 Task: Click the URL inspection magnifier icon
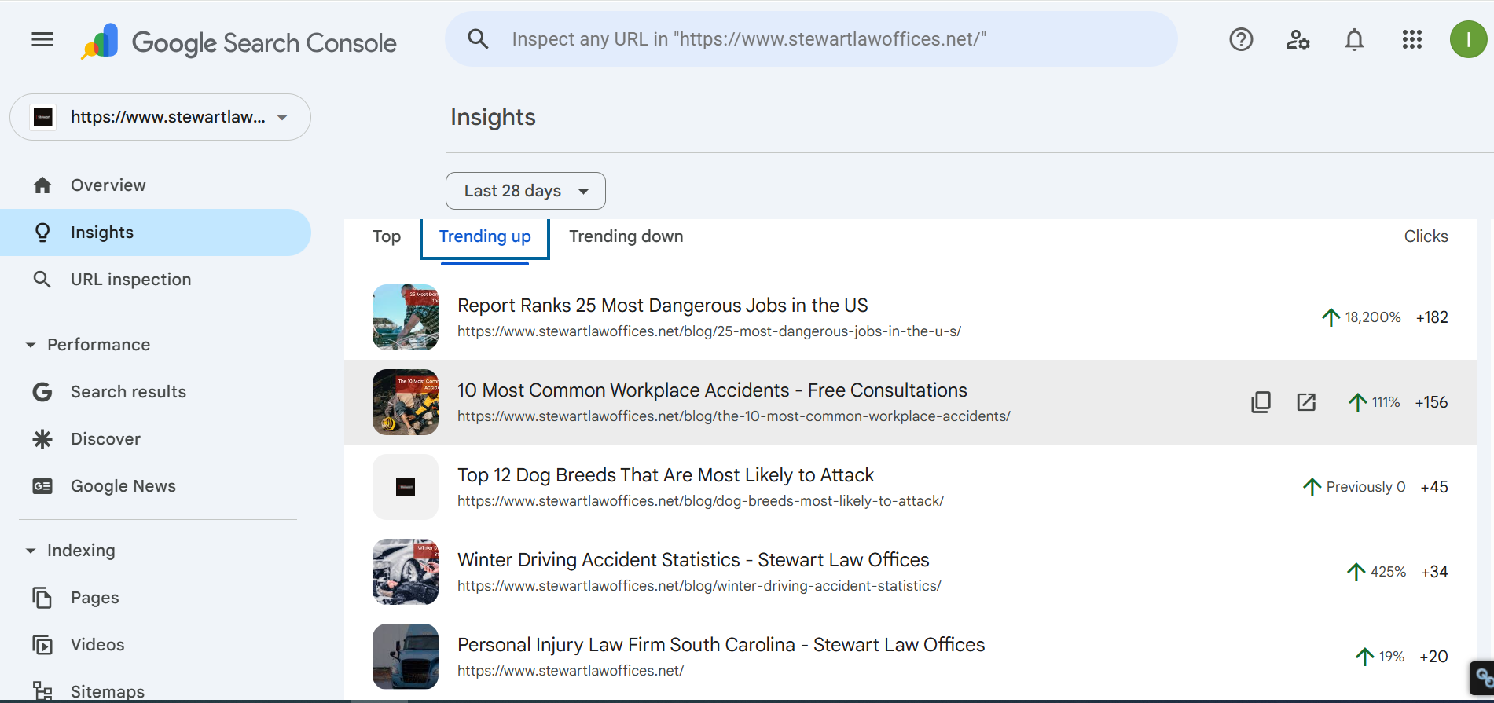coord(42,280)
